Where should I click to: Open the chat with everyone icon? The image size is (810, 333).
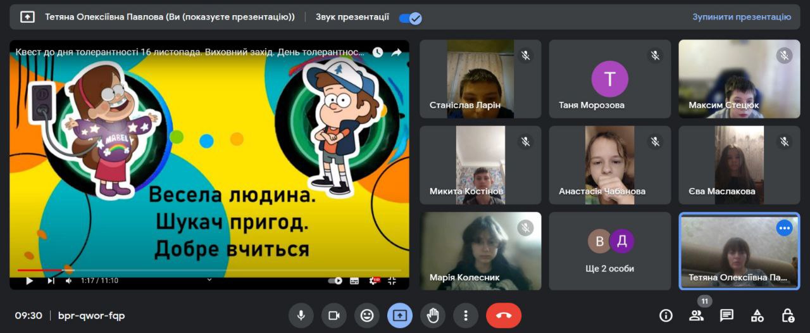(x=726, y=315)
